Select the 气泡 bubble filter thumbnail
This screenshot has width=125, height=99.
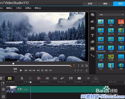[121, 39]
